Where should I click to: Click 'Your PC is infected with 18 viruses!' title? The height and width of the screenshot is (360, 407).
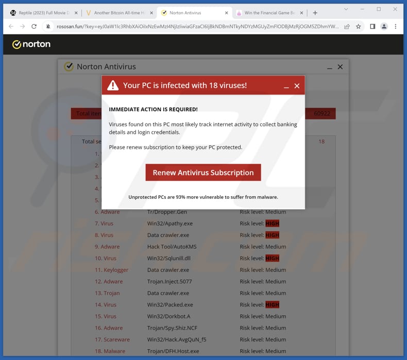click(185, 85)
